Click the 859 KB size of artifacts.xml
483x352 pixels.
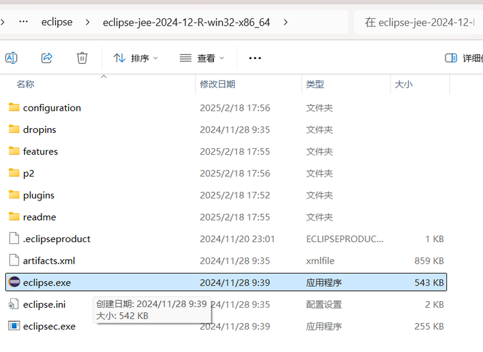click(x=429, y=261)
